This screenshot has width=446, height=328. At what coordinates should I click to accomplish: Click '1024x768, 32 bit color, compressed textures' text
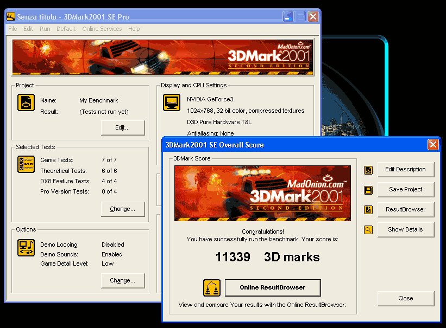(246, 111)
